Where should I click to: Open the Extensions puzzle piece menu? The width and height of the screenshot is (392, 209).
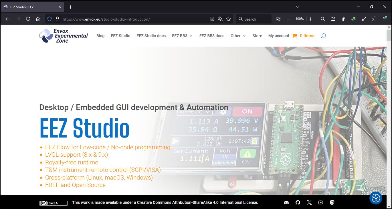374,19
